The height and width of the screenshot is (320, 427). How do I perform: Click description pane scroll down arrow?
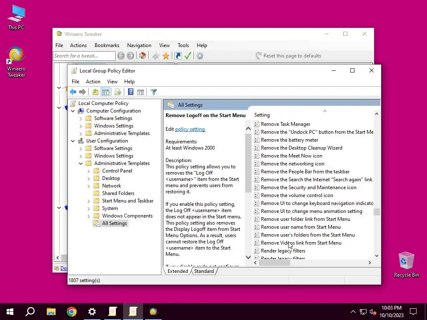click(x=248, y=257)
